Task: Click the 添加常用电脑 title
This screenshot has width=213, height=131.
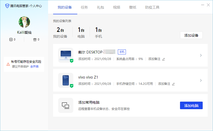Action: click(89, 102)
